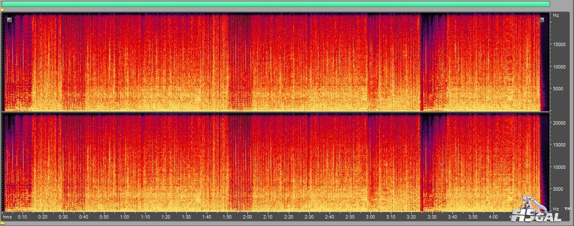Click 3:30 on the time ruler
Screen dimensions: 574x226
coord(431,217)
